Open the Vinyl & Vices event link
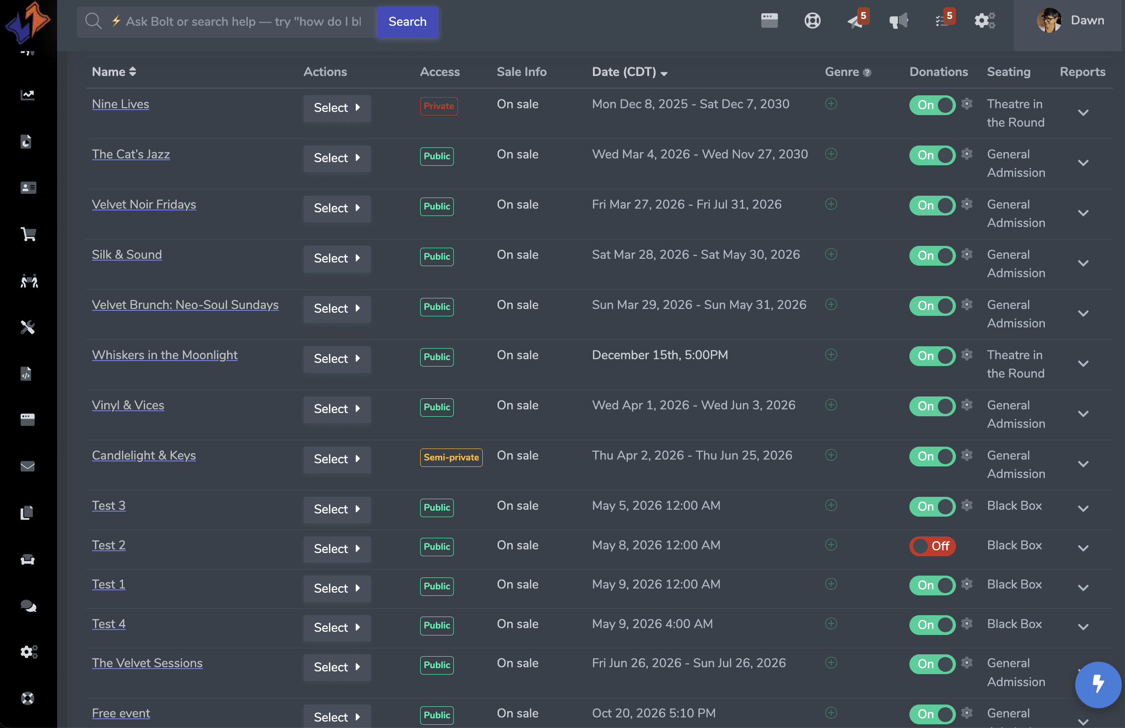The width and height of the screenshot is (1125, 728). pos(128,405)
